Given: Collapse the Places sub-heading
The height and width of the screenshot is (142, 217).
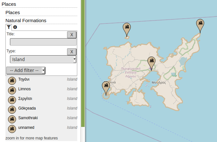Looking at the screenshot, I should click(13, 13).
